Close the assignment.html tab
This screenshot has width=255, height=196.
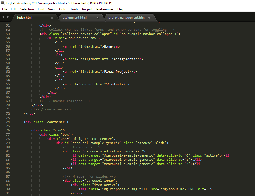click(98, 18)
